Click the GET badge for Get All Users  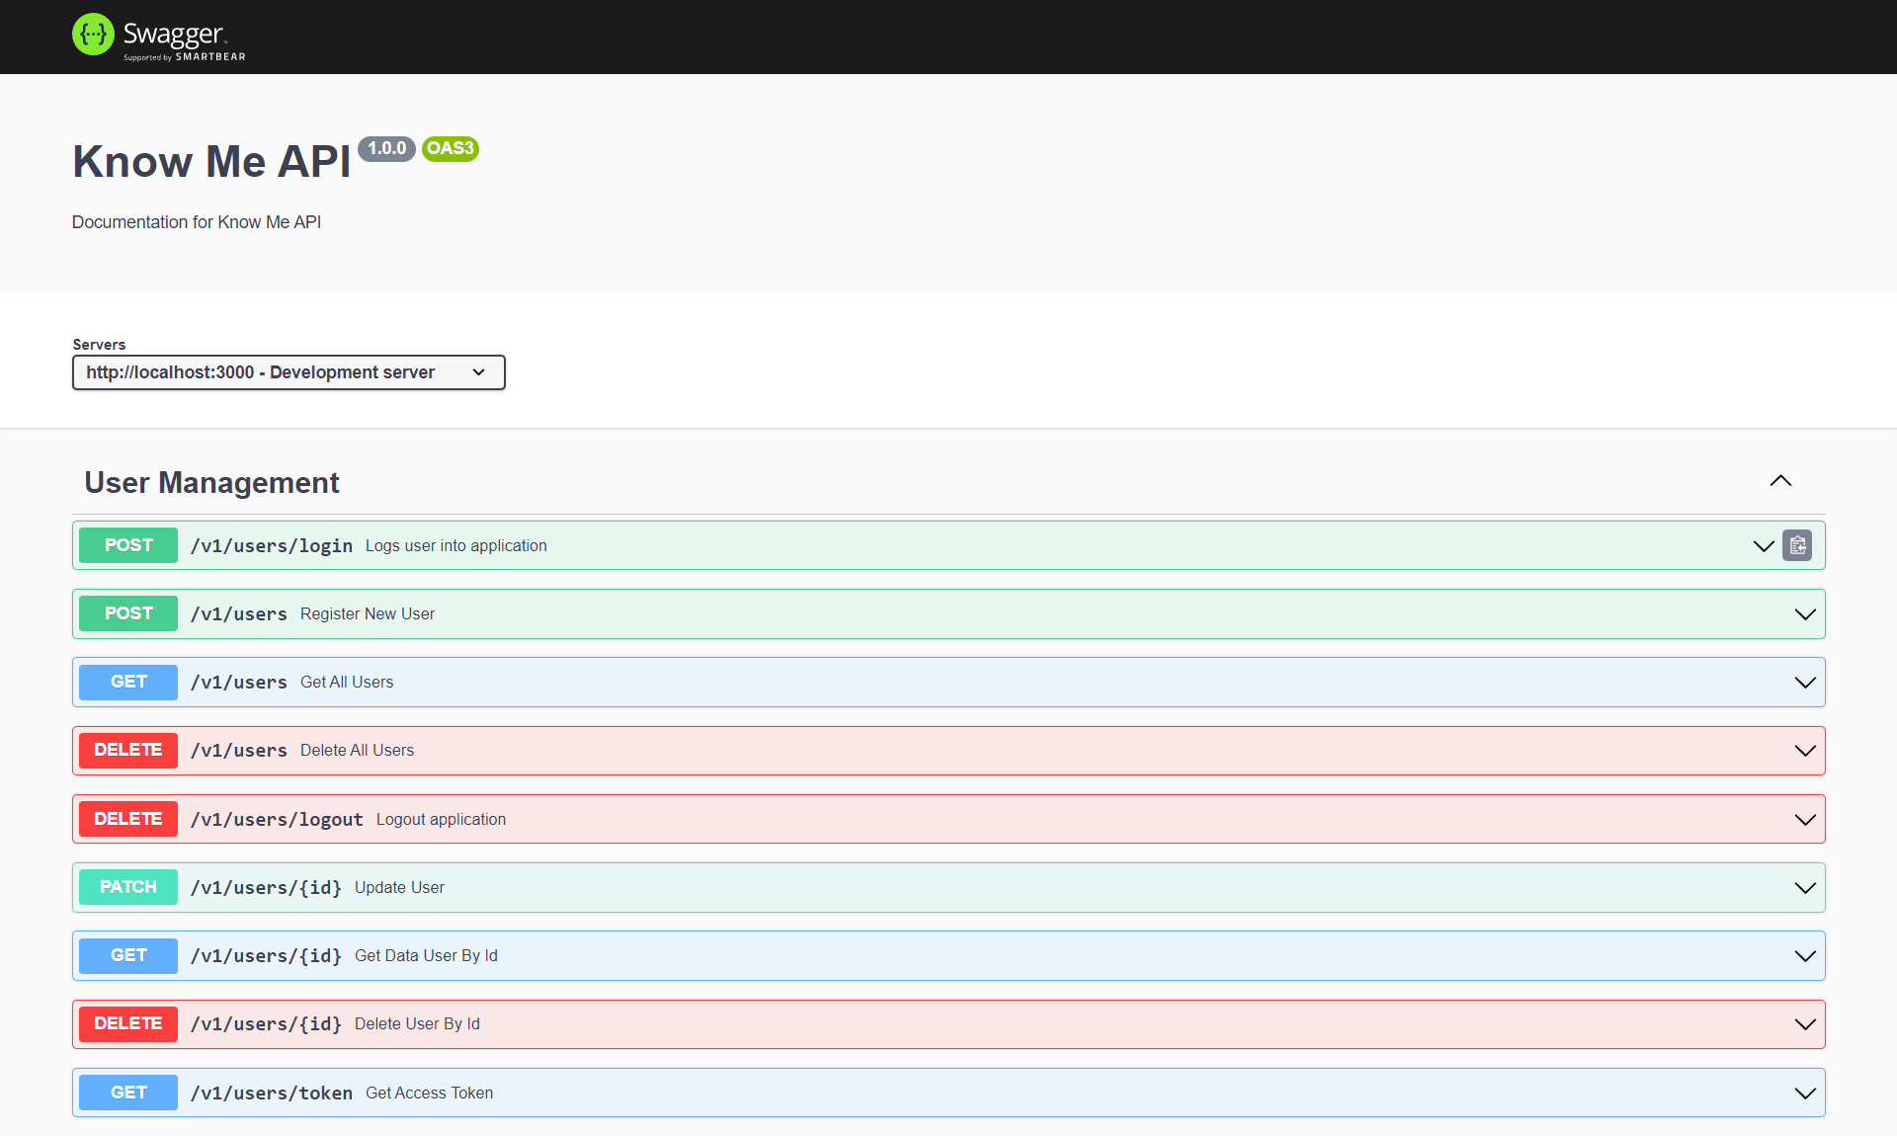[x=128, y=683]
